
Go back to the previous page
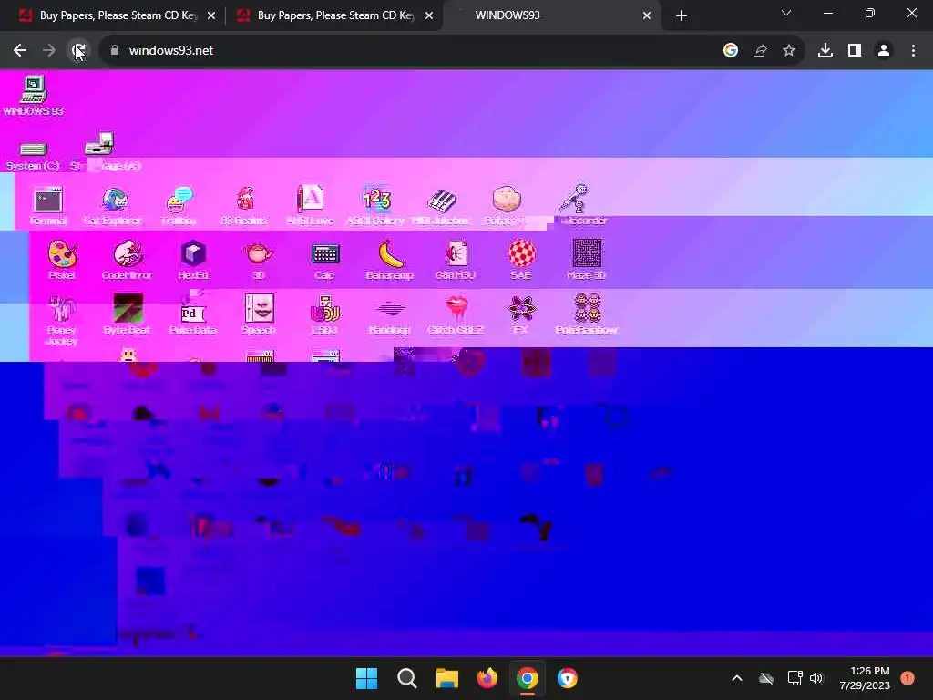point(20,51)
